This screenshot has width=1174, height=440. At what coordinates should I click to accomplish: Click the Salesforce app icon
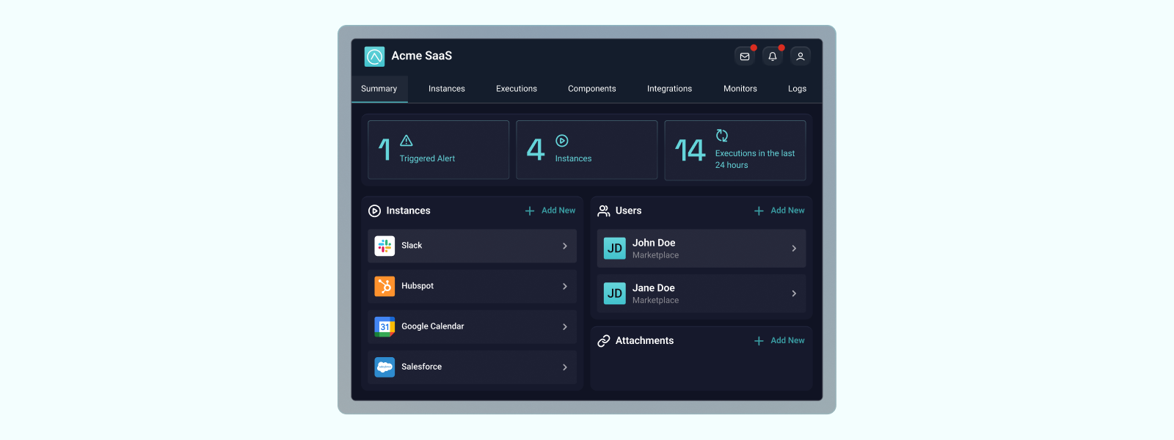[384, 367]
